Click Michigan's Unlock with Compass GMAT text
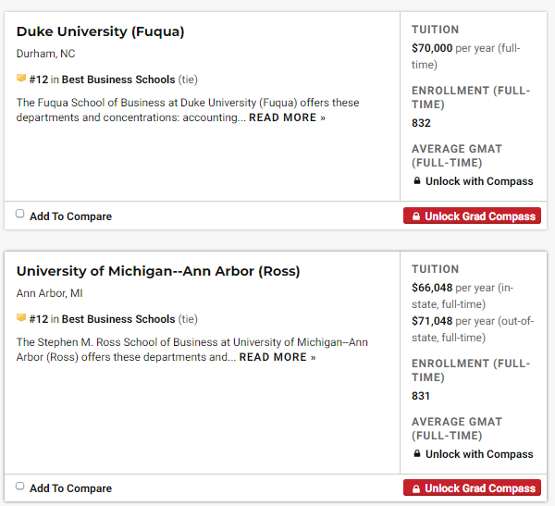This screenshot has width=555, height=506. pos(479,454)
